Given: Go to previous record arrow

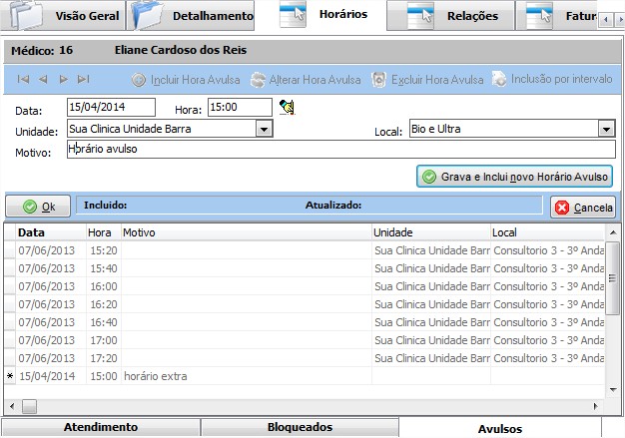Looking at the screenshot, I should (43, 79).
